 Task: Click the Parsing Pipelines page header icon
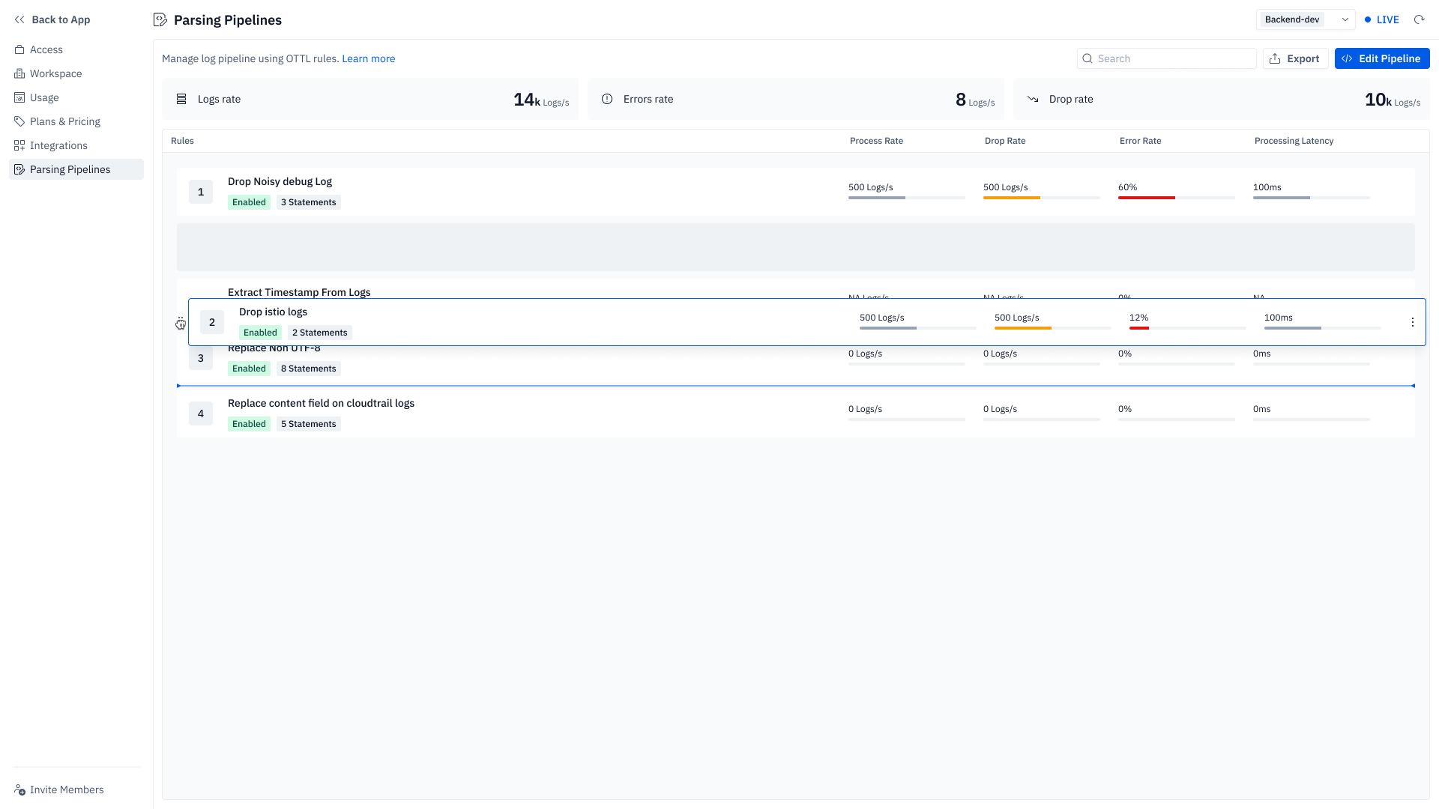click(x=160, y=19)
